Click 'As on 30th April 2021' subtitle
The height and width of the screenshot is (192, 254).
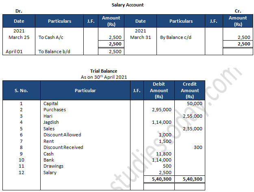[104, 77]
